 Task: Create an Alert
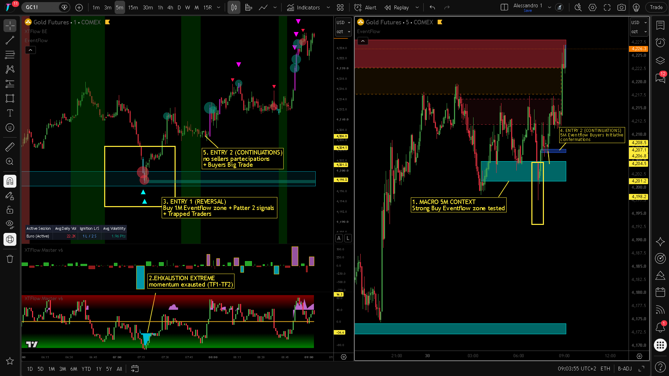365,7
